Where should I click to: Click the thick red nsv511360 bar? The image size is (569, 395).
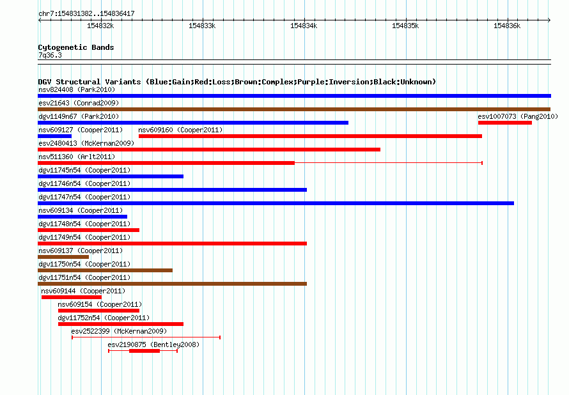tap(166, 163)
